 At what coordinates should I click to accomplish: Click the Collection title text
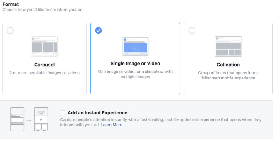pyautogui.click(x=228, y=65)
